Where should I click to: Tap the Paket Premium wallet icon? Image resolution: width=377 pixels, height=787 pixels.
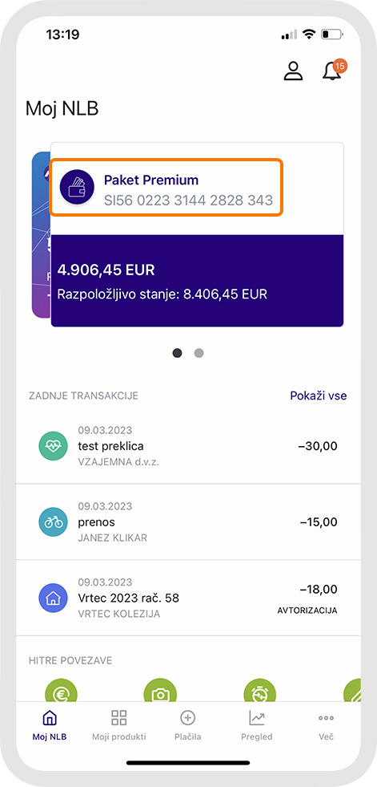click(77, 187)
